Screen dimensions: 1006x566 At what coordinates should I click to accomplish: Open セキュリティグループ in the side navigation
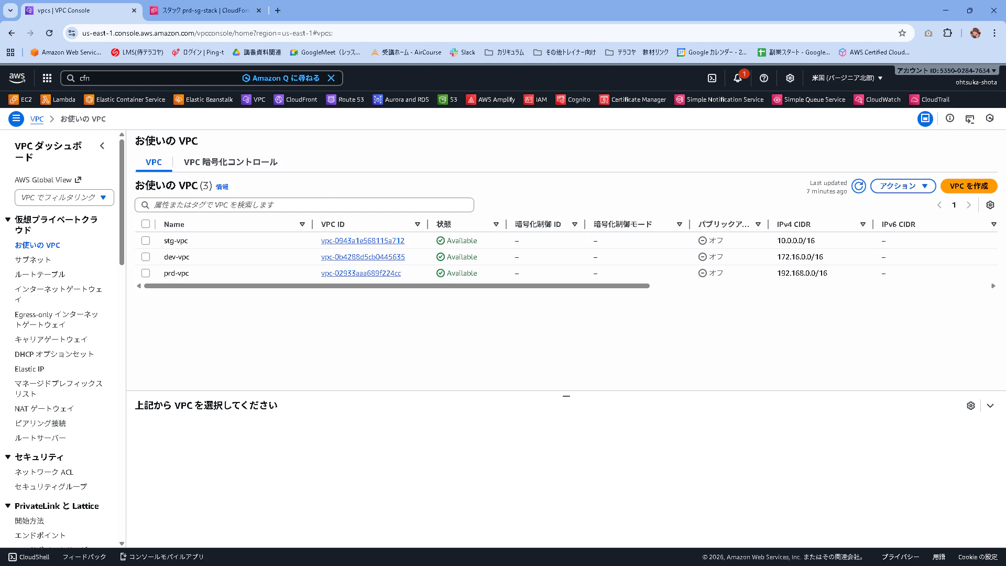click(51, 487)
